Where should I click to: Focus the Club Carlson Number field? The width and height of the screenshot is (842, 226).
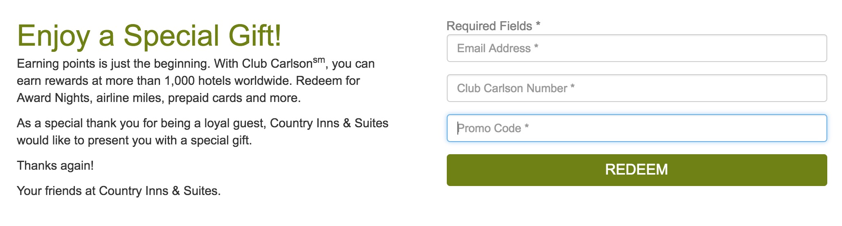point(636,89)
